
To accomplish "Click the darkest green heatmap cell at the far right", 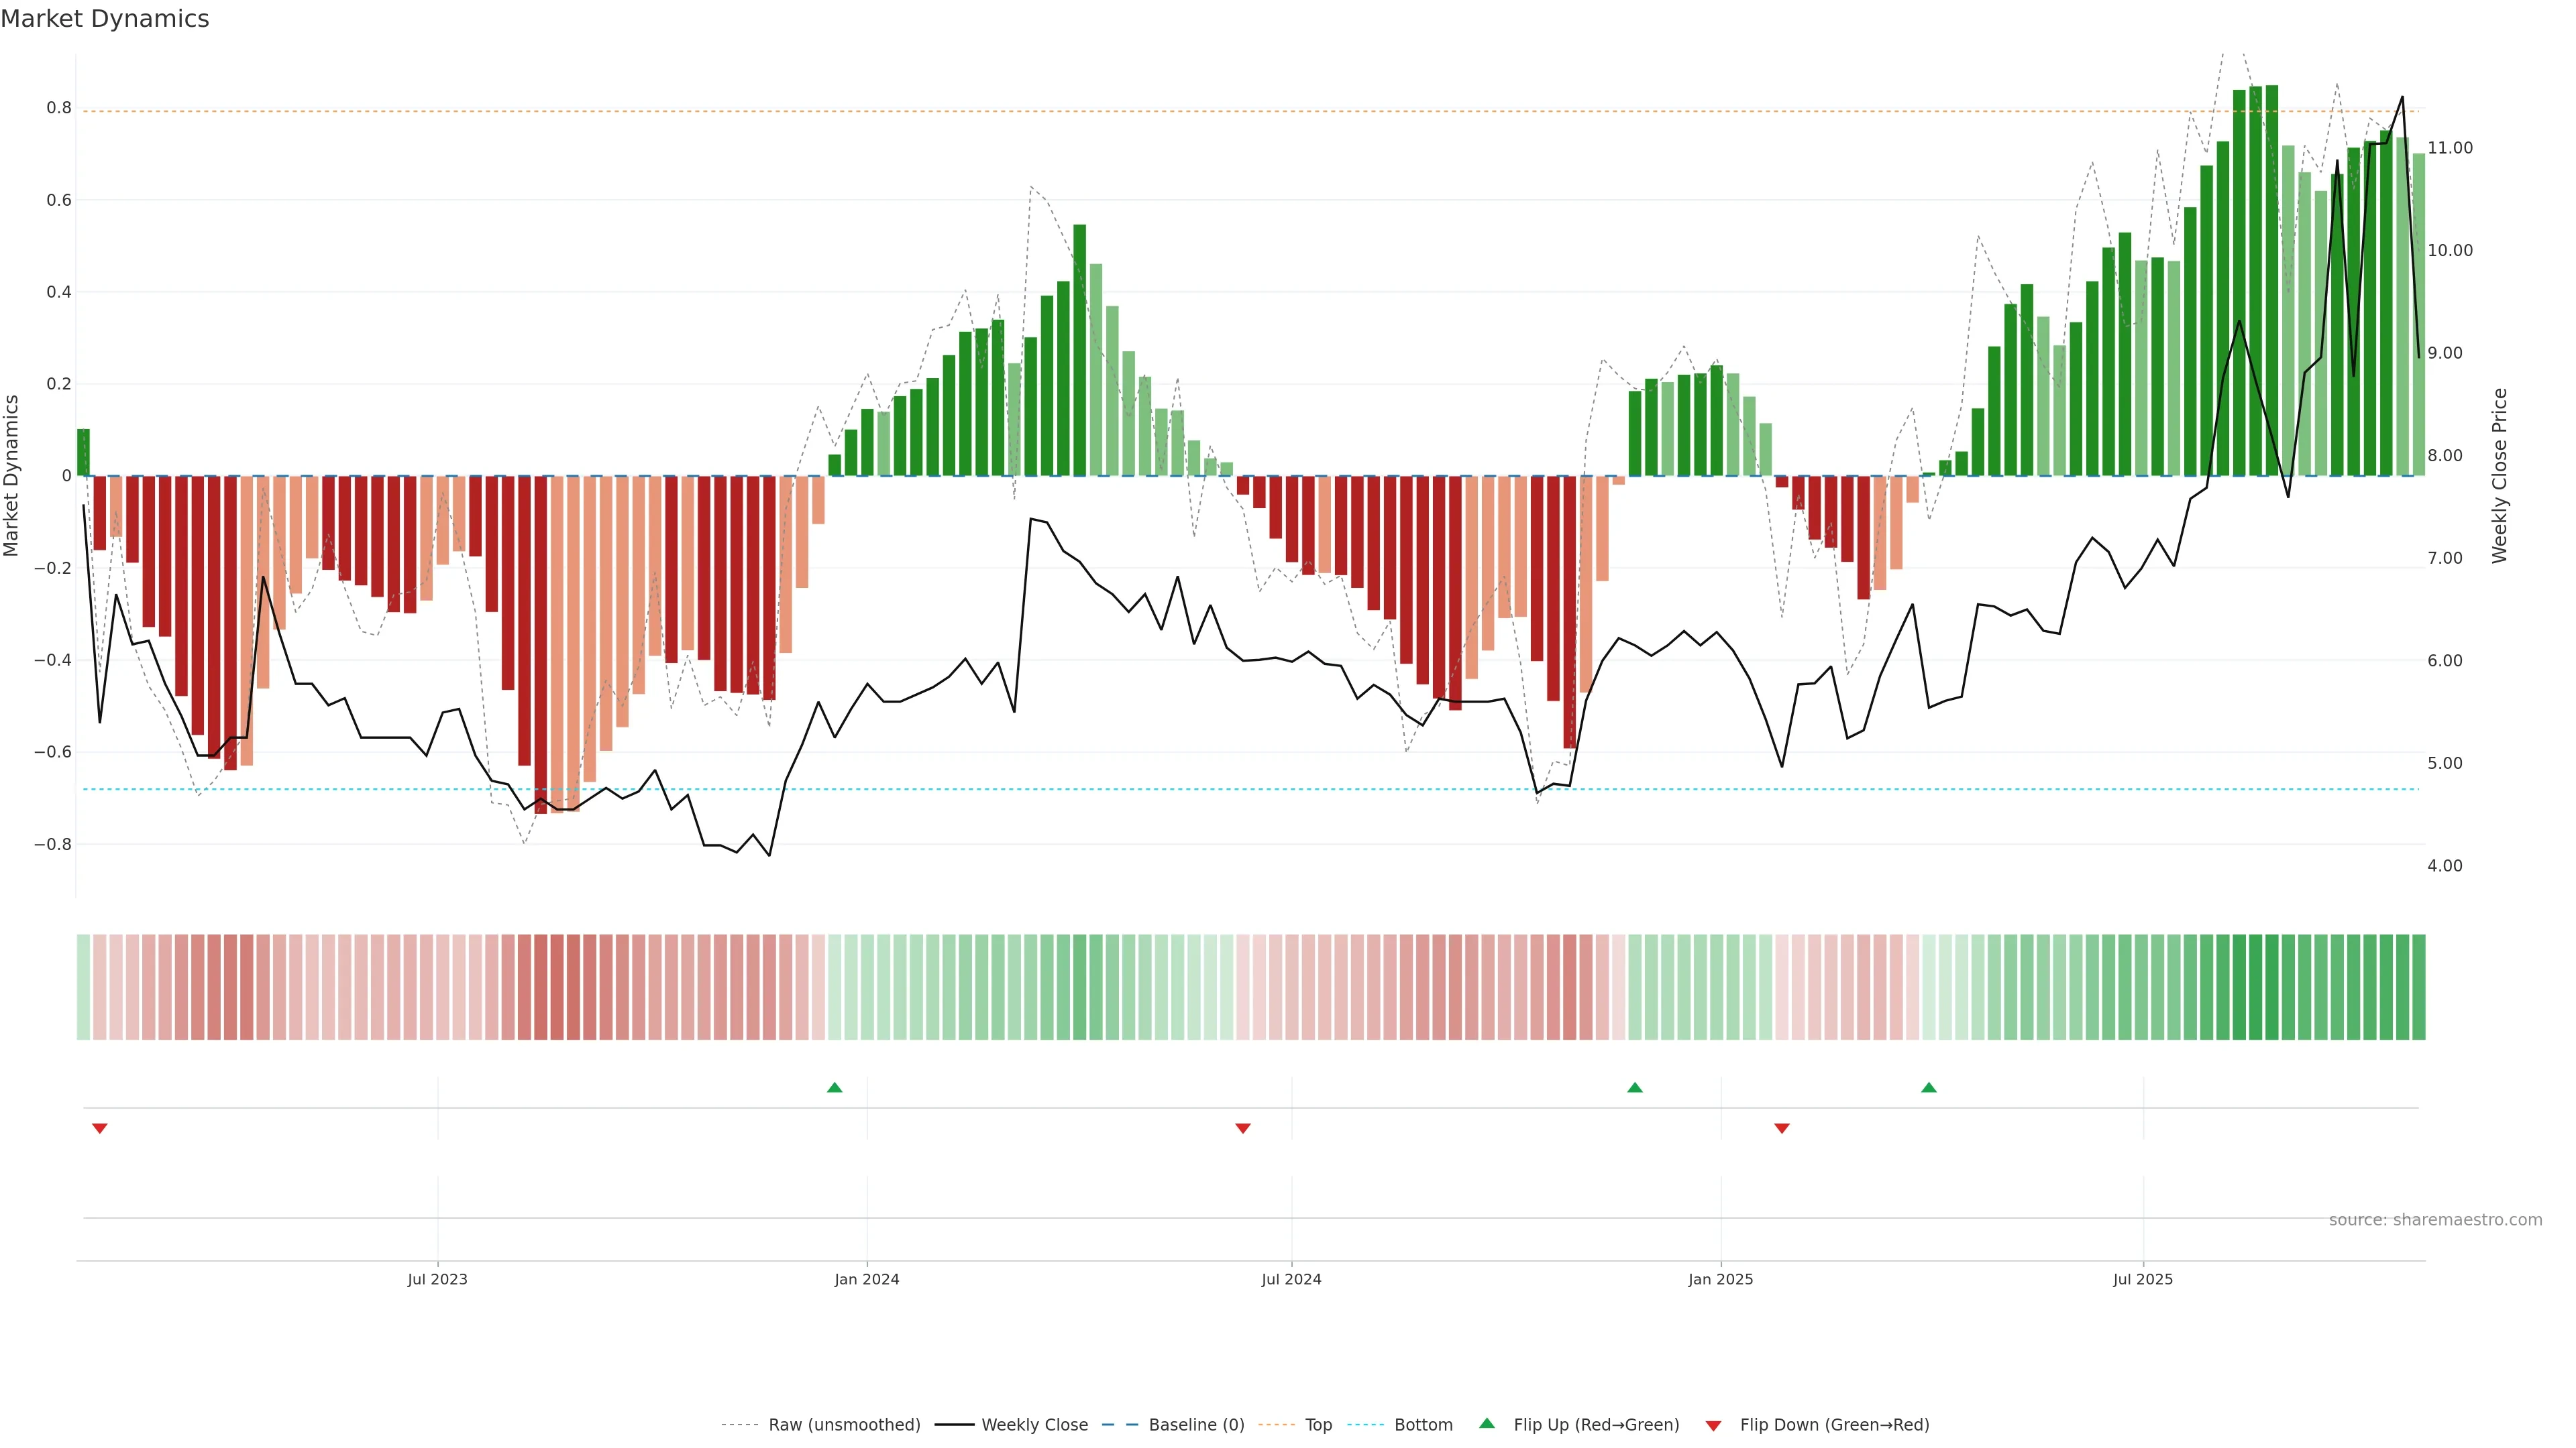I will [2271, 987].
